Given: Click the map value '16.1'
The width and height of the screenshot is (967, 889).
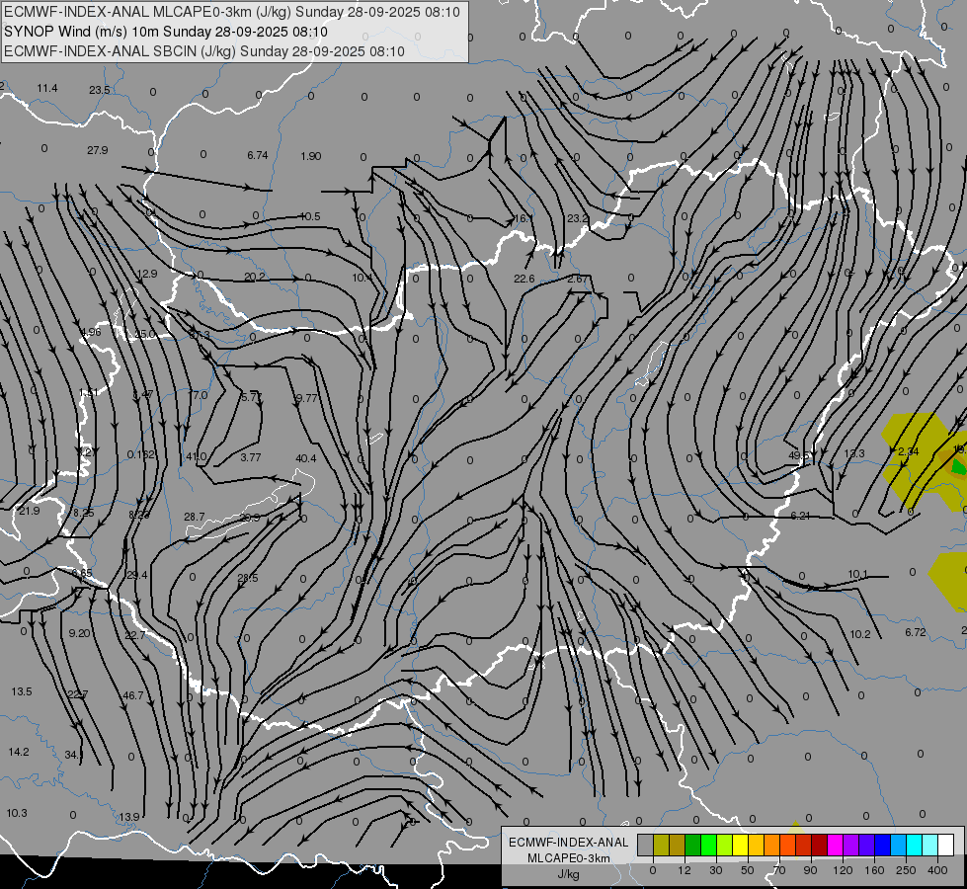Looking at the screenshot, I should (523, 218).
